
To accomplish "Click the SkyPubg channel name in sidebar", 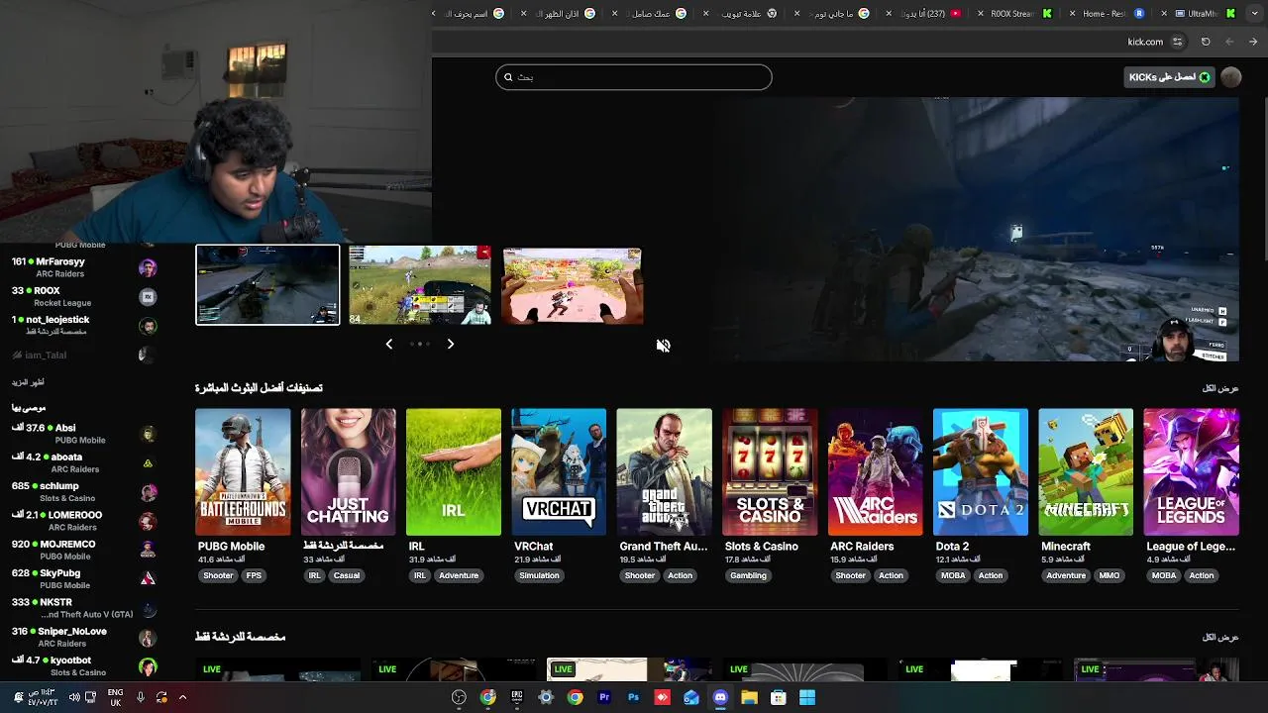I will click(59, 572).
